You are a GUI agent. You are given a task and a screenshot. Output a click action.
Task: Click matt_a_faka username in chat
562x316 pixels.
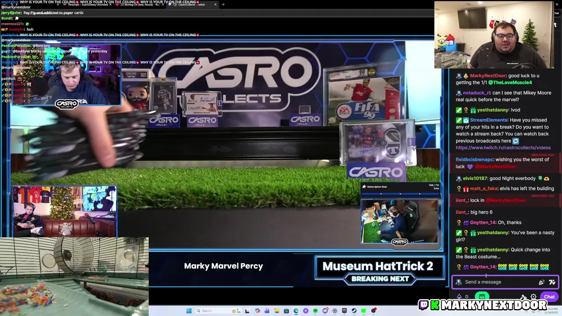coord(484,188)
